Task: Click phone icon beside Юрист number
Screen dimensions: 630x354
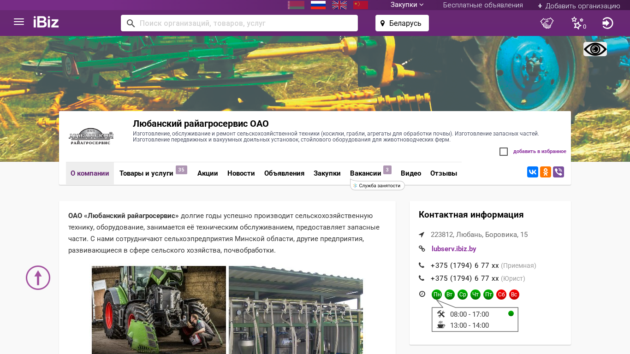Action: pyautogui.click(x=422, y=278)
